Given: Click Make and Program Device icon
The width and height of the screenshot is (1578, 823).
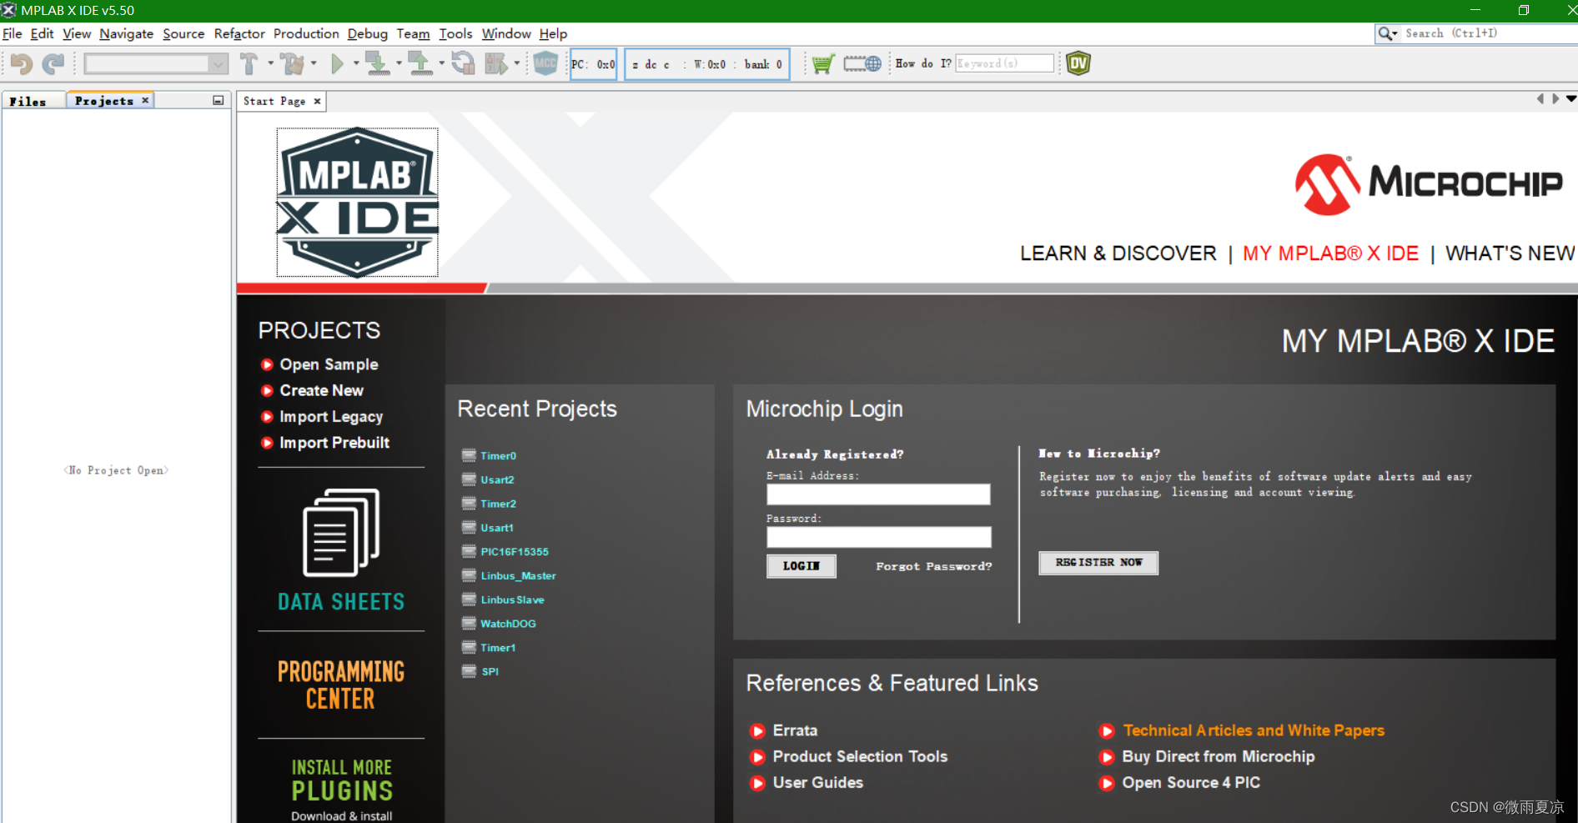Looking at the screenshot, I should click(378, 63).
